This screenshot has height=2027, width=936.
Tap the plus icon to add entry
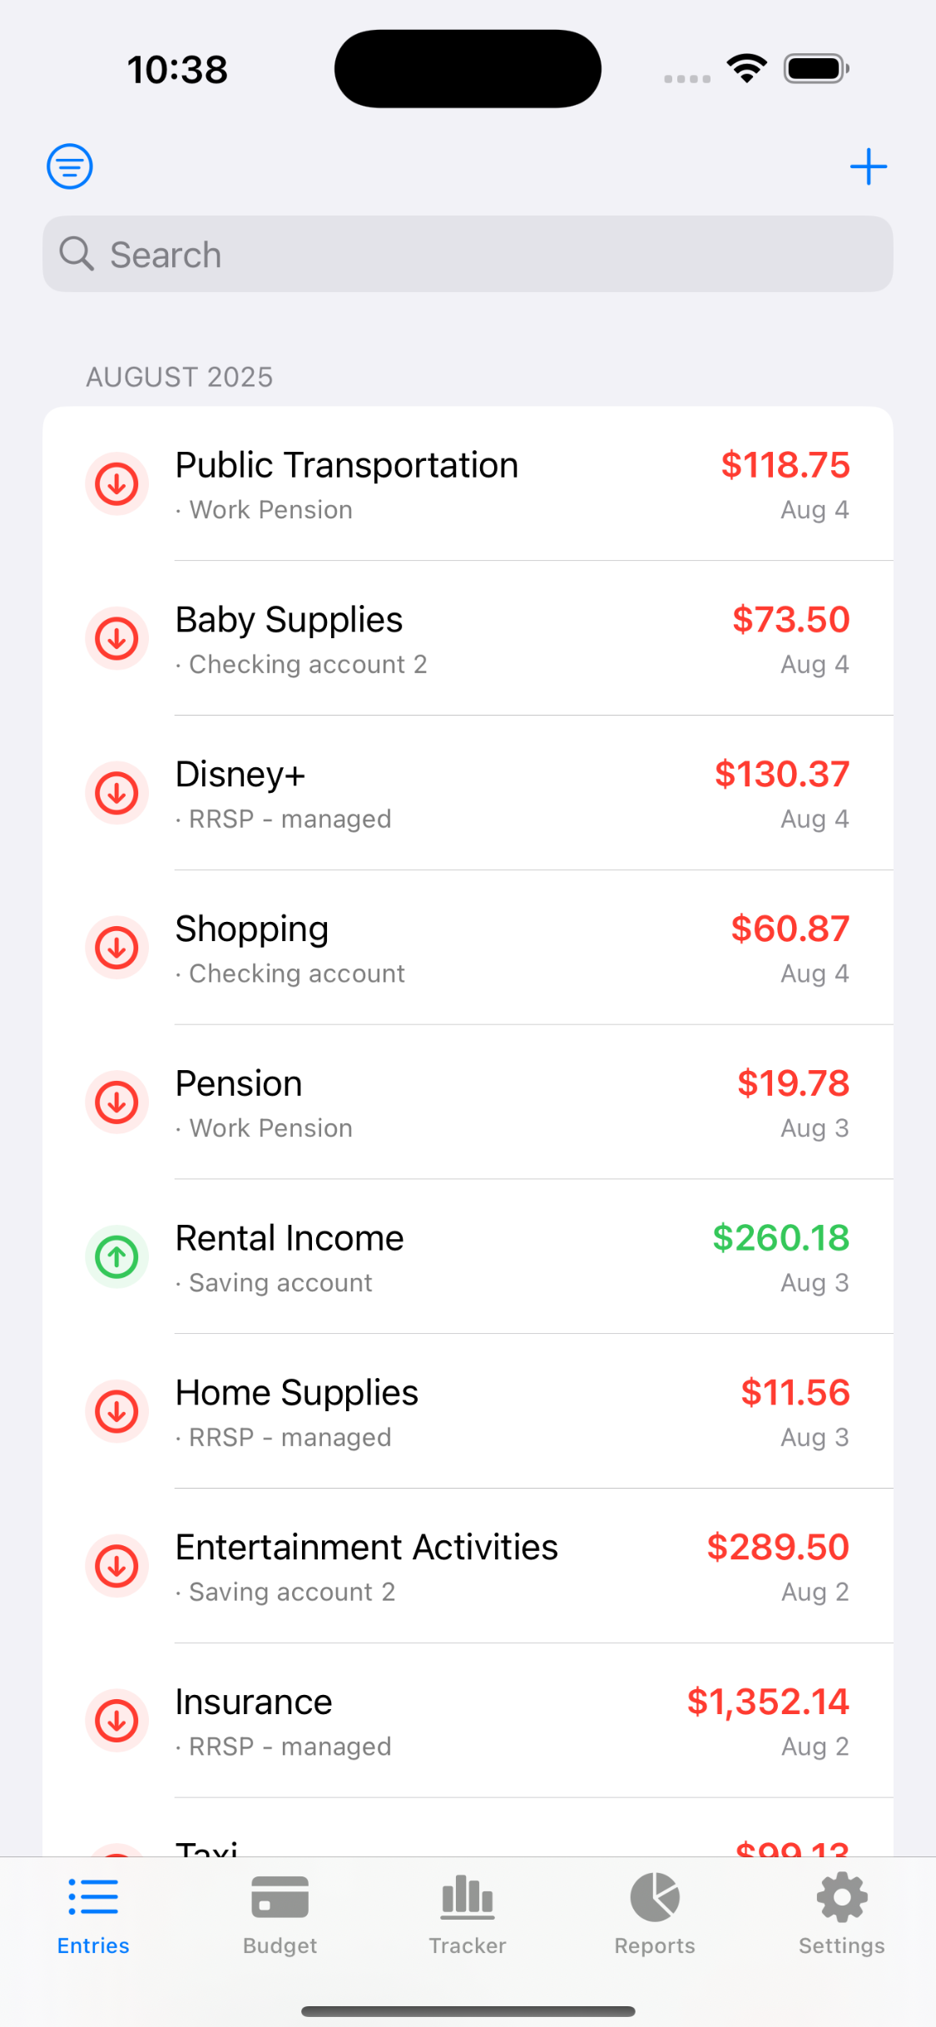868,166
